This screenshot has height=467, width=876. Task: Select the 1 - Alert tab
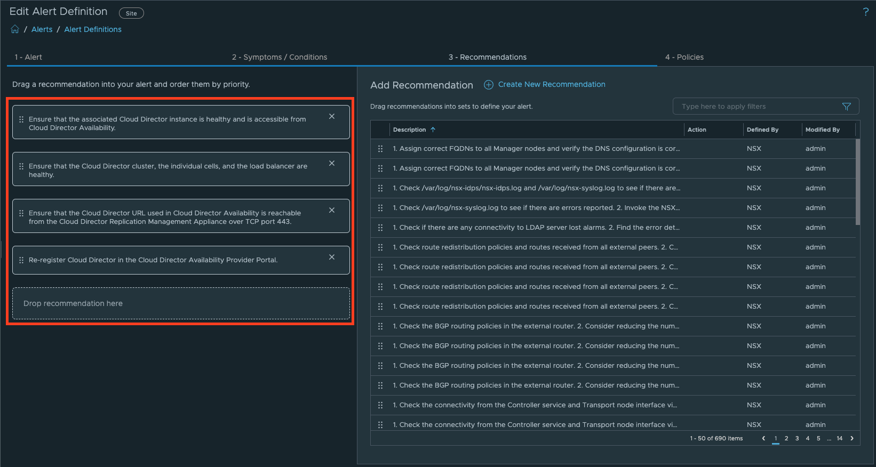coord(28,57)
